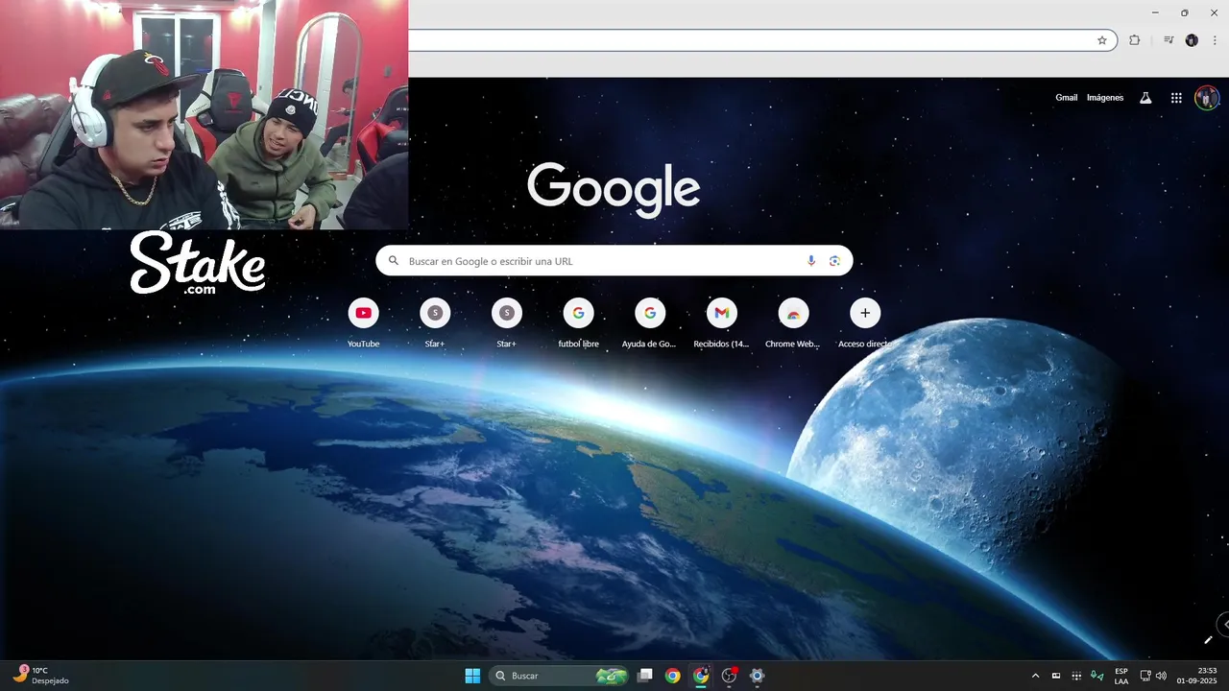Open the Windows Start menu

pos(472,676)
